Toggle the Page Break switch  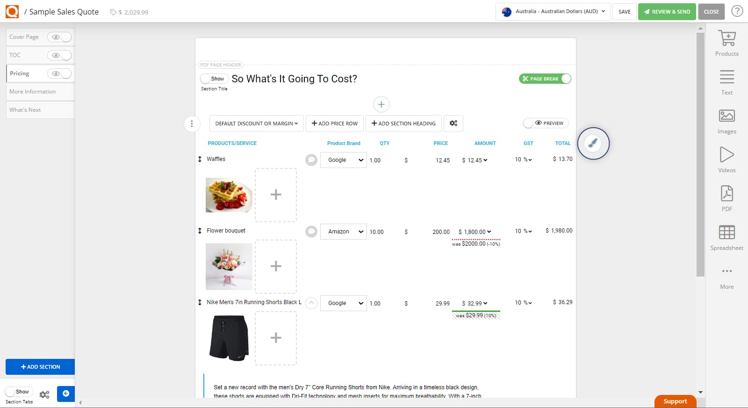(x=545, y=79)
